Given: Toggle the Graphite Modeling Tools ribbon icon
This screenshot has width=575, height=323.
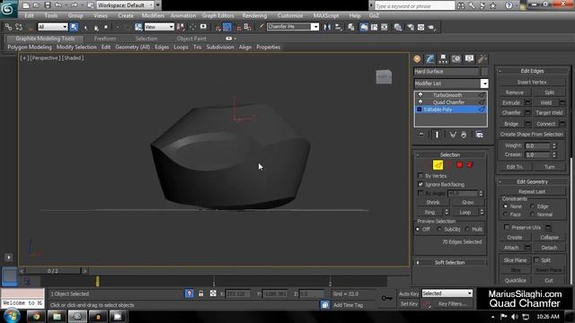Looking at the screenshot, I should pyautogui.click(x=364, y=27).
